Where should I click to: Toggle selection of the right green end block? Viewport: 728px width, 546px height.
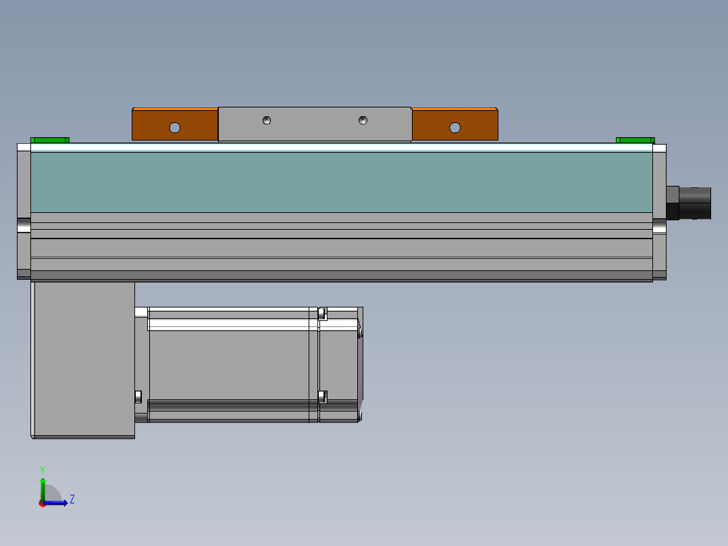(635, 140)
